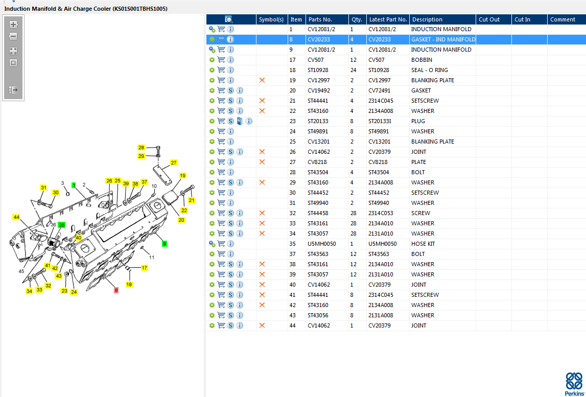Viewport: 586px width, 397px height.
Task: Click the Symbol(s) column header
Action: tap(272, 19)
